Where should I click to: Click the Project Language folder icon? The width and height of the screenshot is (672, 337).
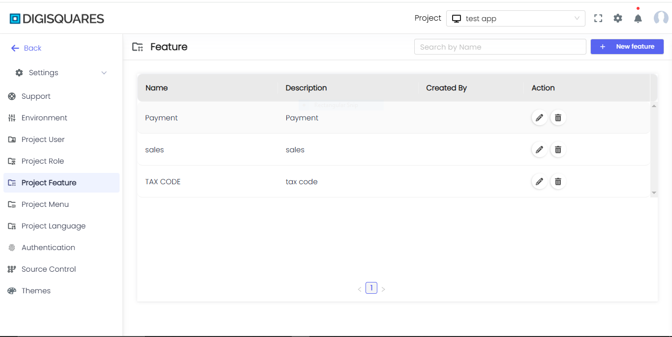[12, 226]
